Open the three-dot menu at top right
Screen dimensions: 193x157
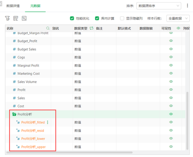coord(187,6)
